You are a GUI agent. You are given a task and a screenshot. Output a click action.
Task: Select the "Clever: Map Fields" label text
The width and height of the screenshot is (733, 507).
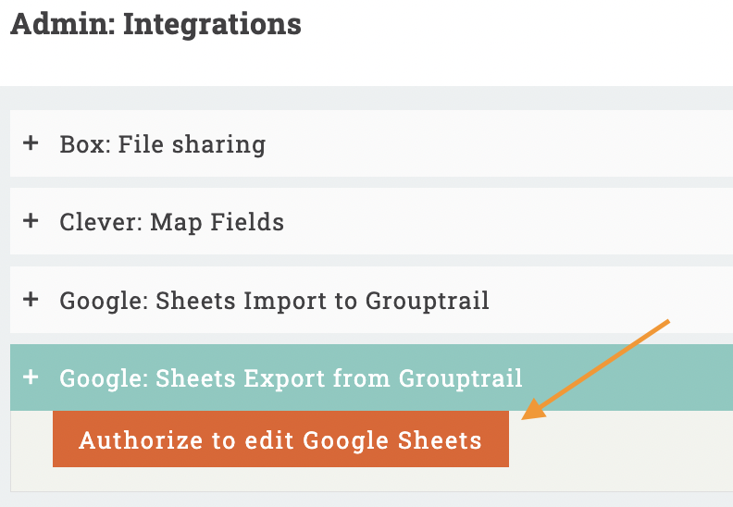click(x=172, y=222)
